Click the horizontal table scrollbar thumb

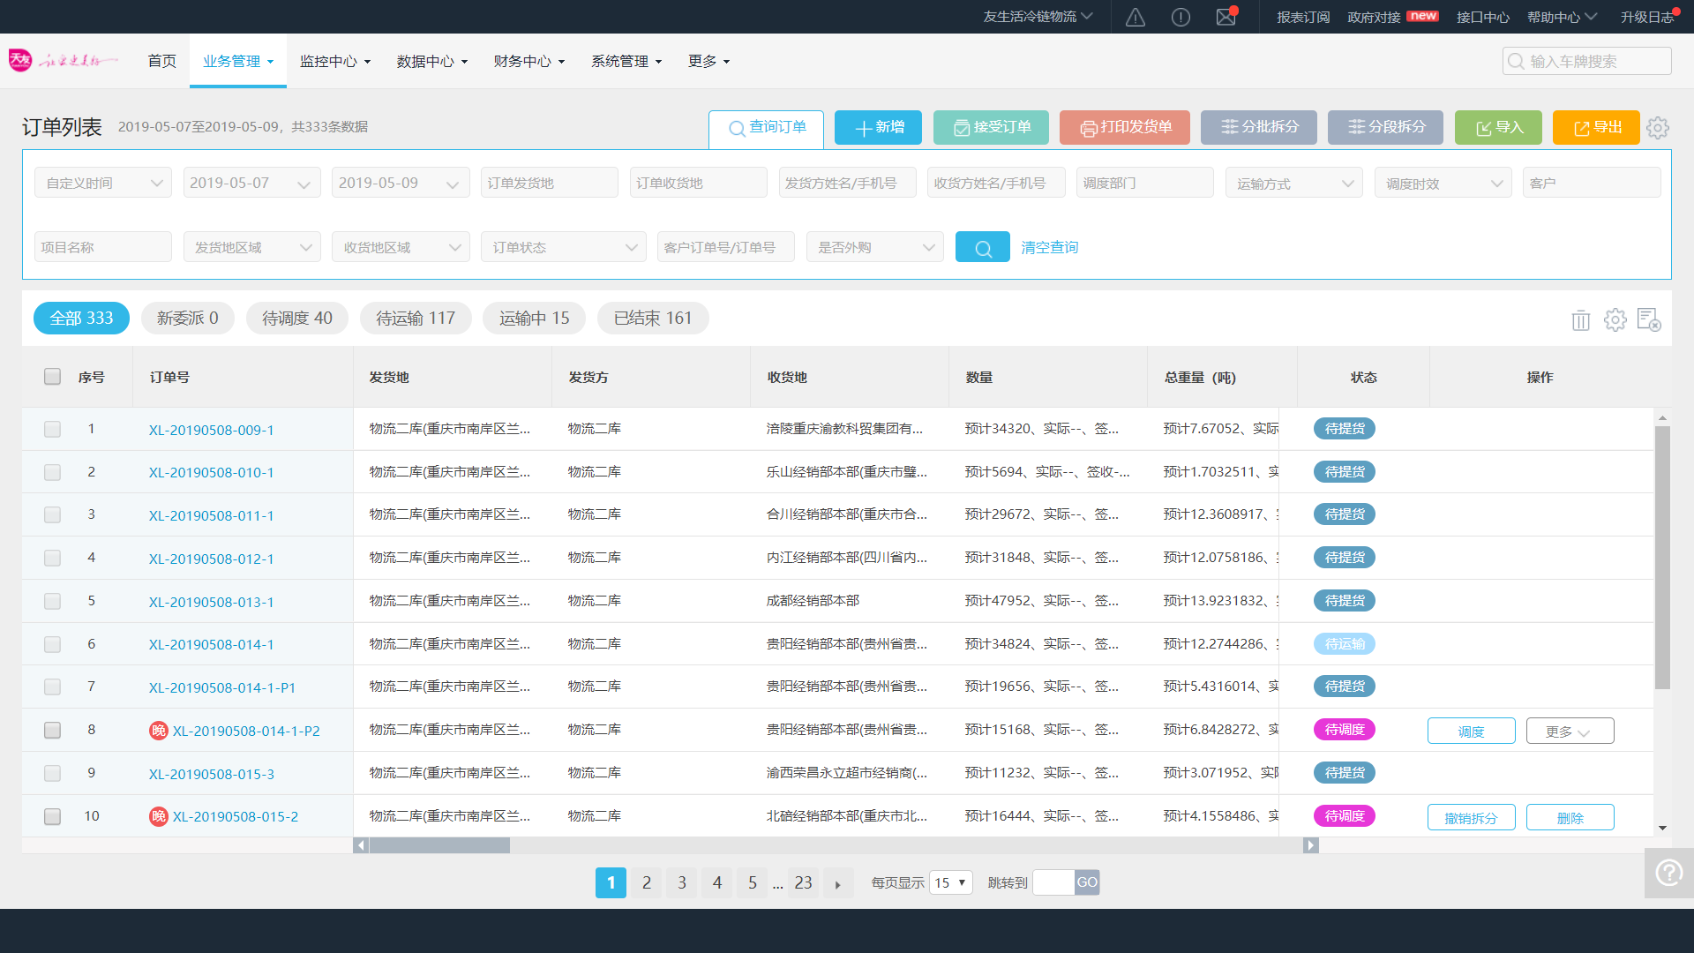click(x=439, y=845)
